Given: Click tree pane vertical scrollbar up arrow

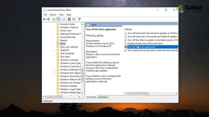Looking at the screenshot, I should tap(82, 24).
